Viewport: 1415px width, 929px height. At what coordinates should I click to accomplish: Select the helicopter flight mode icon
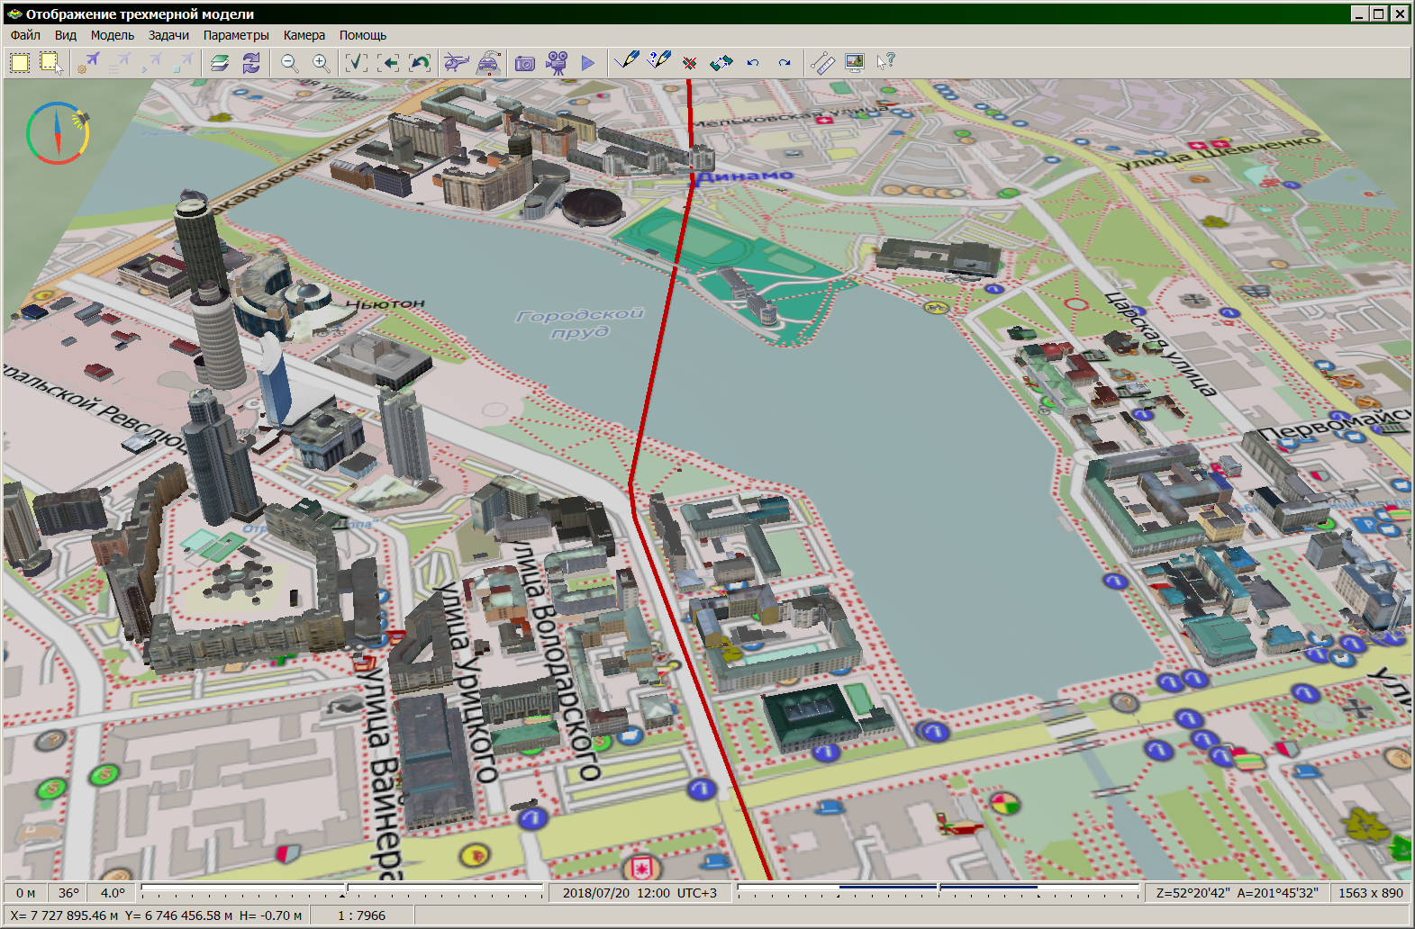coord(457,62)
